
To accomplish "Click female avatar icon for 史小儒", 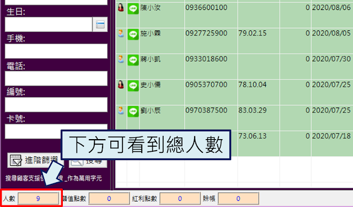I will coord(121,84).
